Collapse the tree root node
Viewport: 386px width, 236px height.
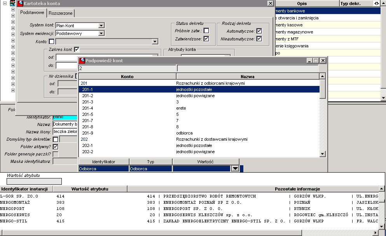point(5,3)
